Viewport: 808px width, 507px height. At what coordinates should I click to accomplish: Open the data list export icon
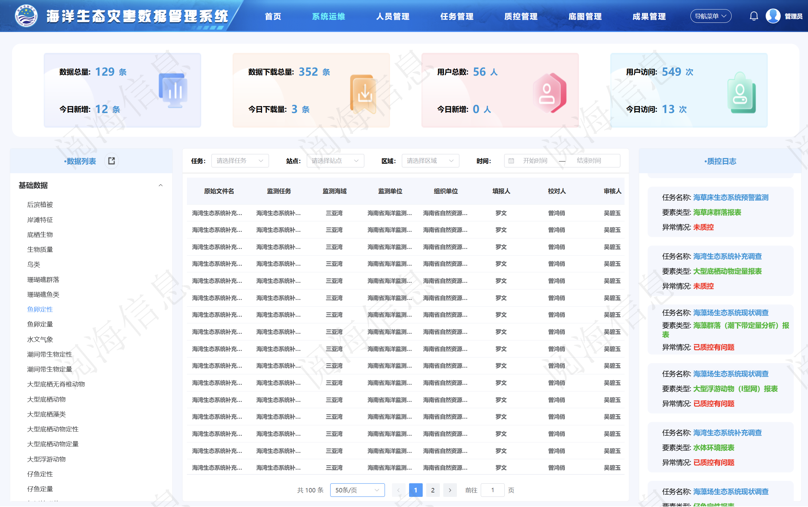(x=111, y=161)
